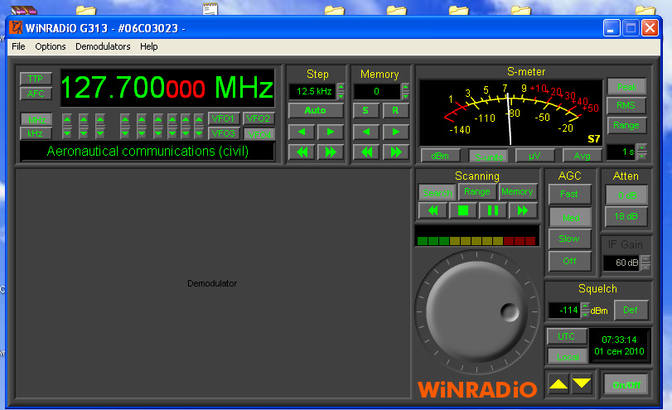The image size is (672, 410).
Task: Open the Demodulators menu
Action: coord(103,46)
